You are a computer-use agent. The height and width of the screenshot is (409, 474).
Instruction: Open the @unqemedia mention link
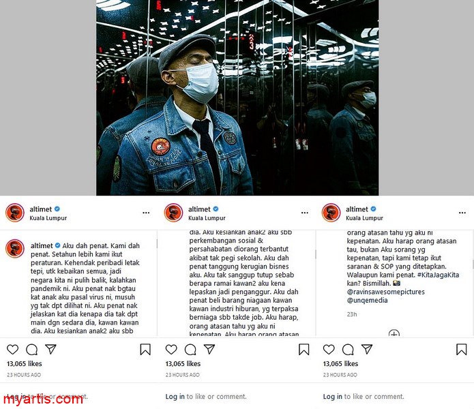coord(368,300)
